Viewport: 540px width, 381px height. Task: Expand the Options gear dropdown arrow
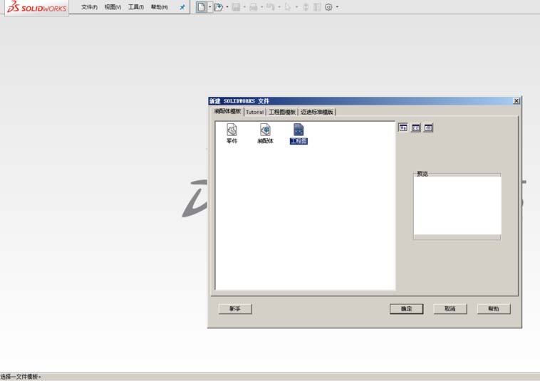[337, 7]
